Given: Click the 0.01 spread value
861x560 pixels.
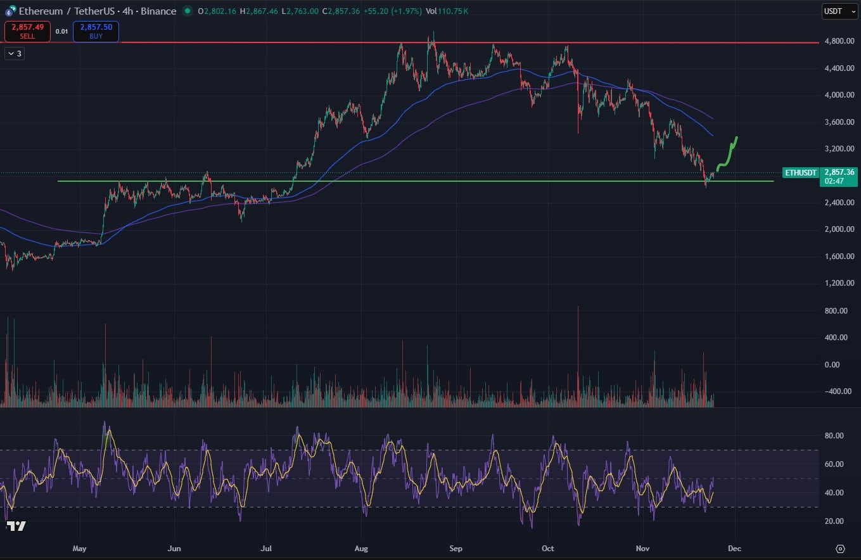Looking at the screenshot, I should [x=61, y=31].
